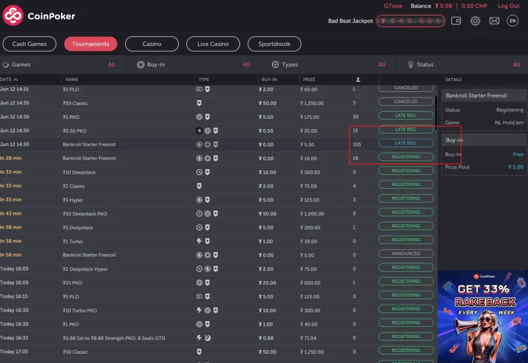Screen dimensions: 528x363
Task: Click the REGISTERING button for ₮1 Turbo
Action: click(406, 240)
